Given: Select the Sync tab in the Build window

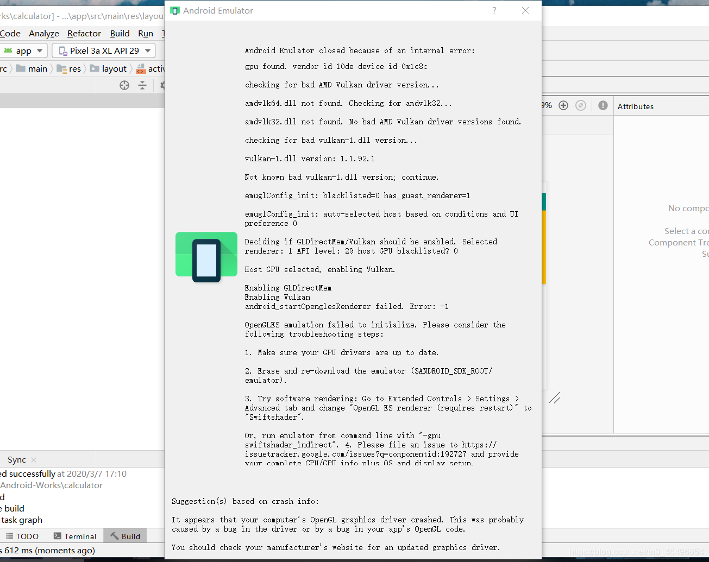Looking at the screenshot, I should (x=16, y=459).
